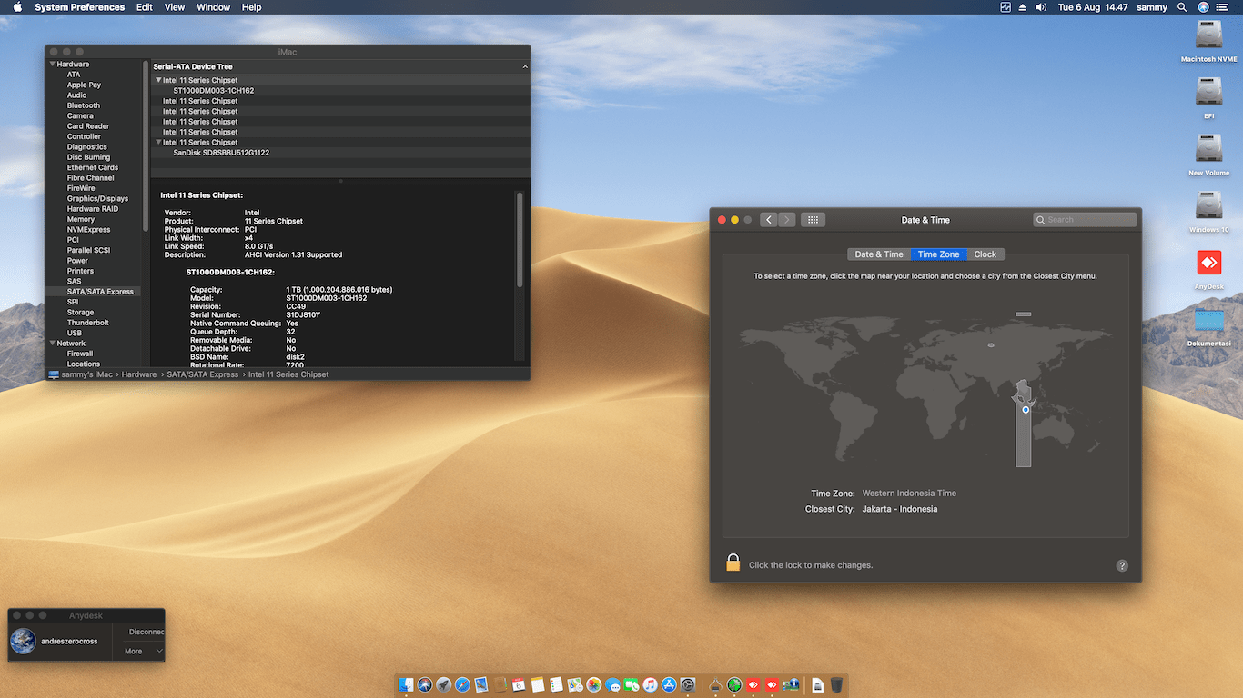Collapse the Serial-ATA Device Tree header chevron
The height and width of the screenshot is (698, 1243).
(524, 67)
